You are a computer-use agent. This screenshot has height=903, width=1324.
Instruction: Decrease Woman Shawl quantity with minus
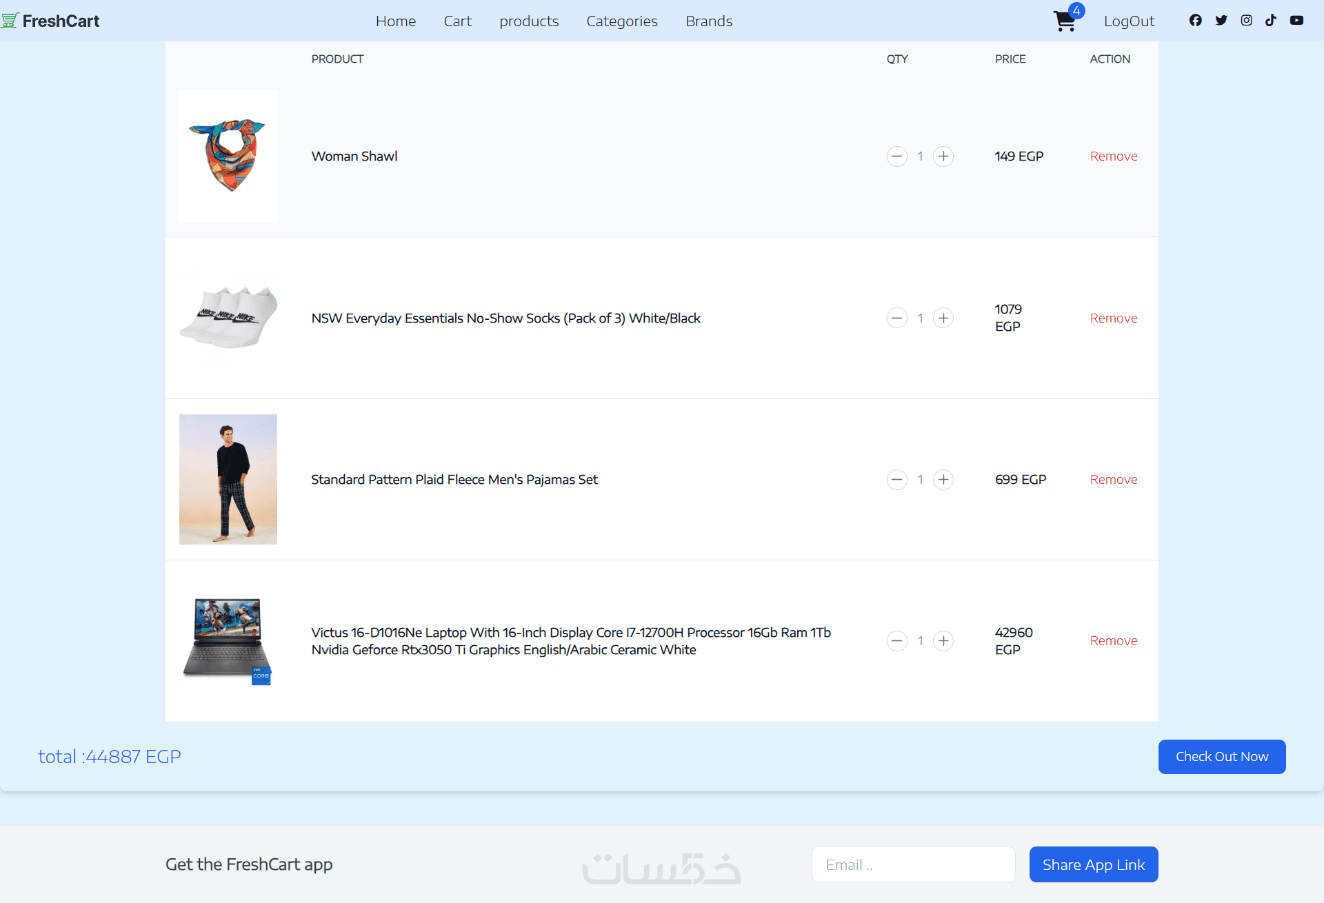pyautogui.click(x=896, y=156)
